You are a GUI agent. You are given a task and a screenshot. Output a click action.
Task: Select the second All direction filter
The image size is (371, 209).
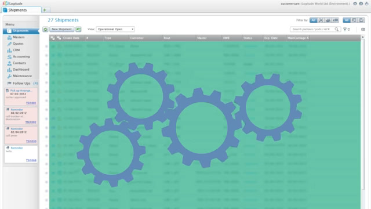pos(347,20)
